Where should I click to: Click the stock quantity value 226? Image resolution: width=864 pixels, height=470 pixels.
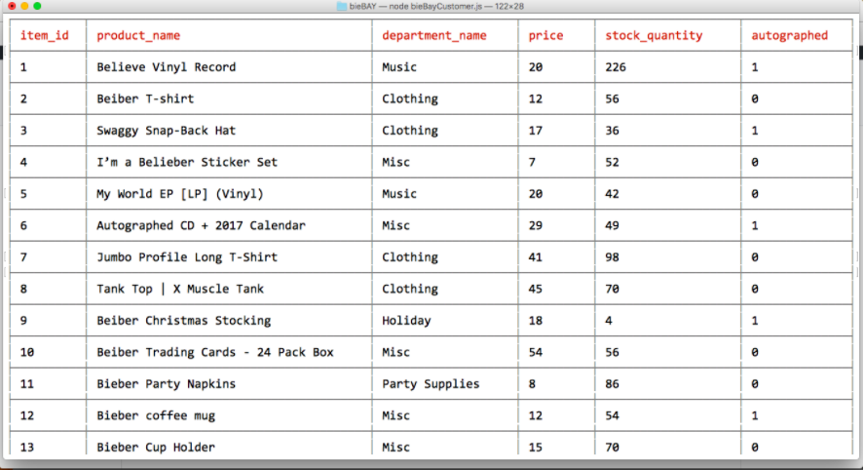[616, 67]
